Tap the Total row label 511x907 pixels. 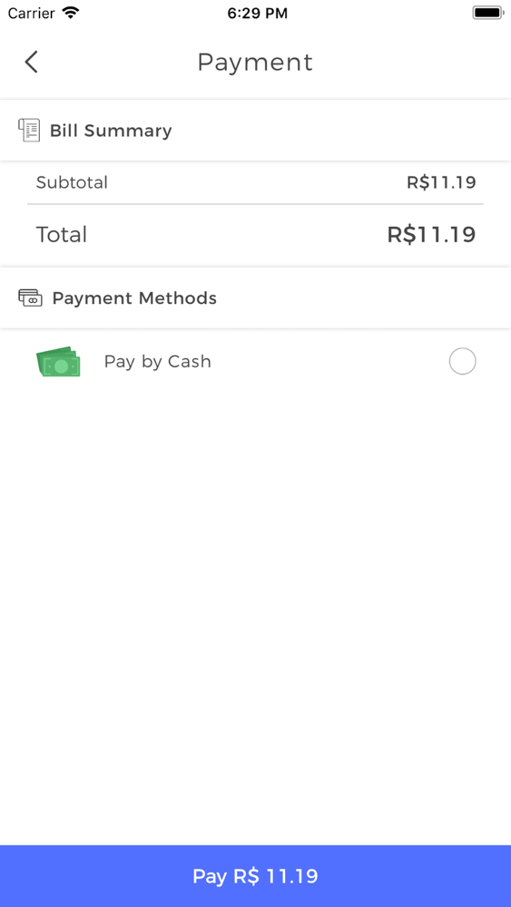[62, 234]
